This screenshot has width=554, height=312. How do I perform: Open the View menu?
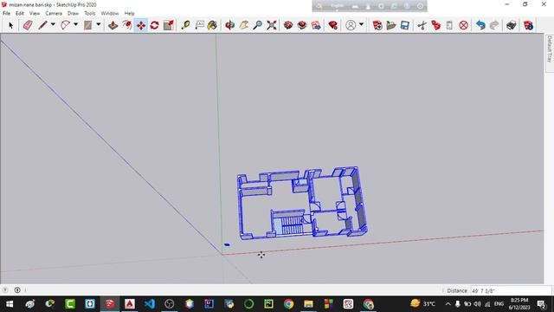coord(35,13)
